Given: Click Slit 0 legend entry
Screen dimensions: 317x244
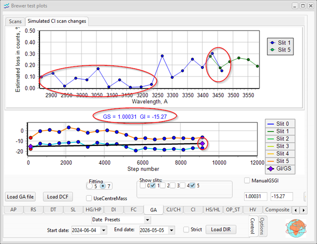Looking at the screenshot, I should click(x=280, y=124).
